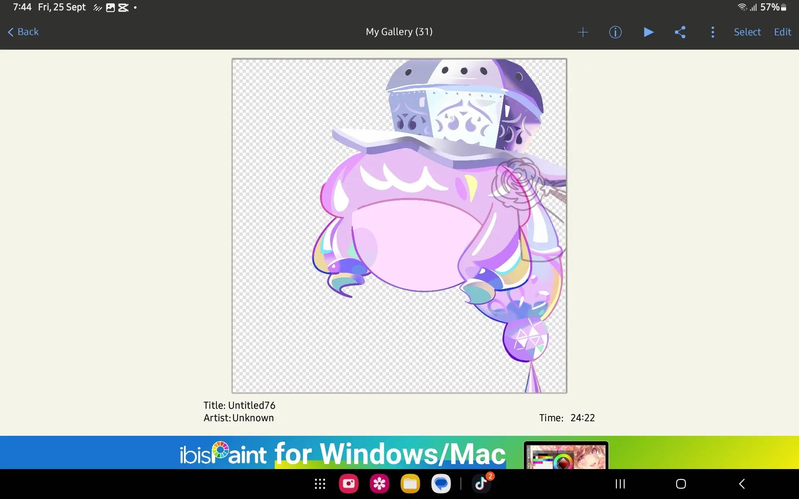Tap the My Gallery (31) title

(399, 32)
